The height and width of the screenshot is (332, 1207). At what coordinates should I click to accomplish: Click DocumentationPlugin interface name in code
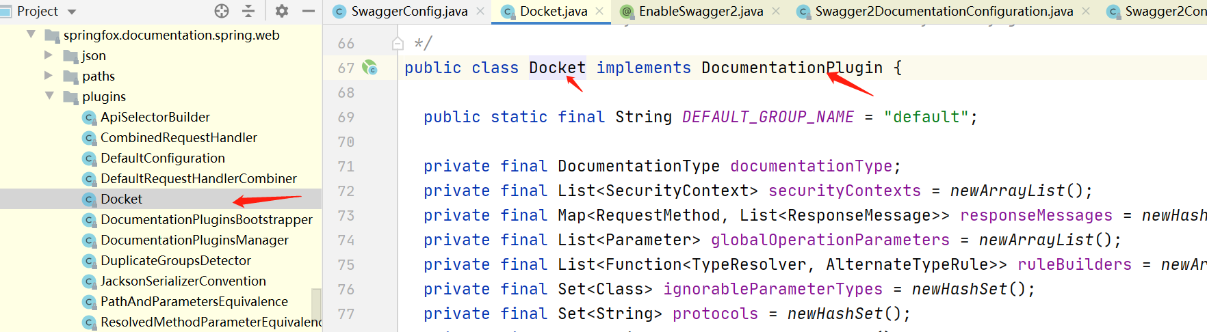(792, 68)
